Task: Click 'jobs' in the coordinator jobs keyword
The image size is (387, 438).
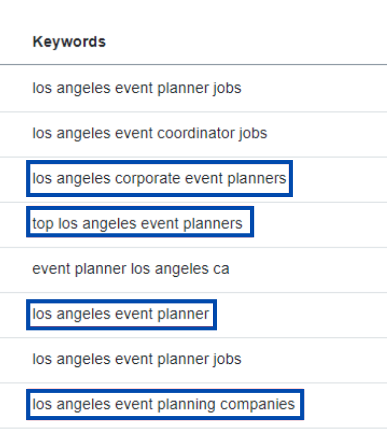Action: click(x=253, y=133)
